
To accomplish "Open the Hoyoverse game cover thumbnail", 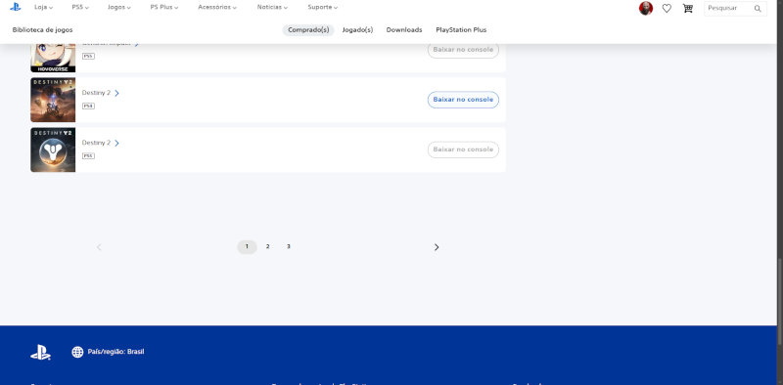I will [x=53, y=58].
